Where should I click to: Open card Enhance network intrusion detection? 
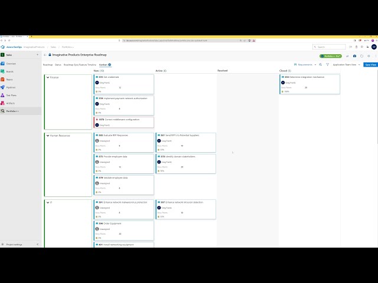186,209
